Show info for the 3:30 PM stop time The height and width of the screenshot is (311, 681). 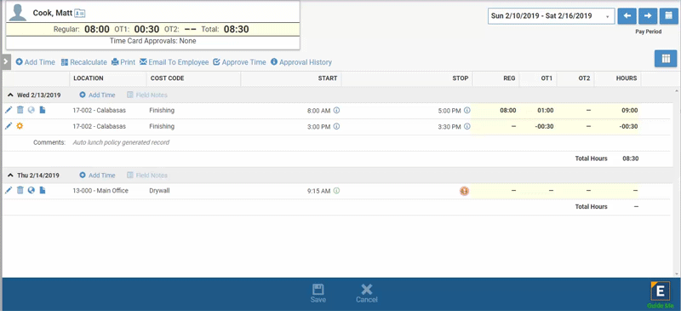click(x=466, y=127)
